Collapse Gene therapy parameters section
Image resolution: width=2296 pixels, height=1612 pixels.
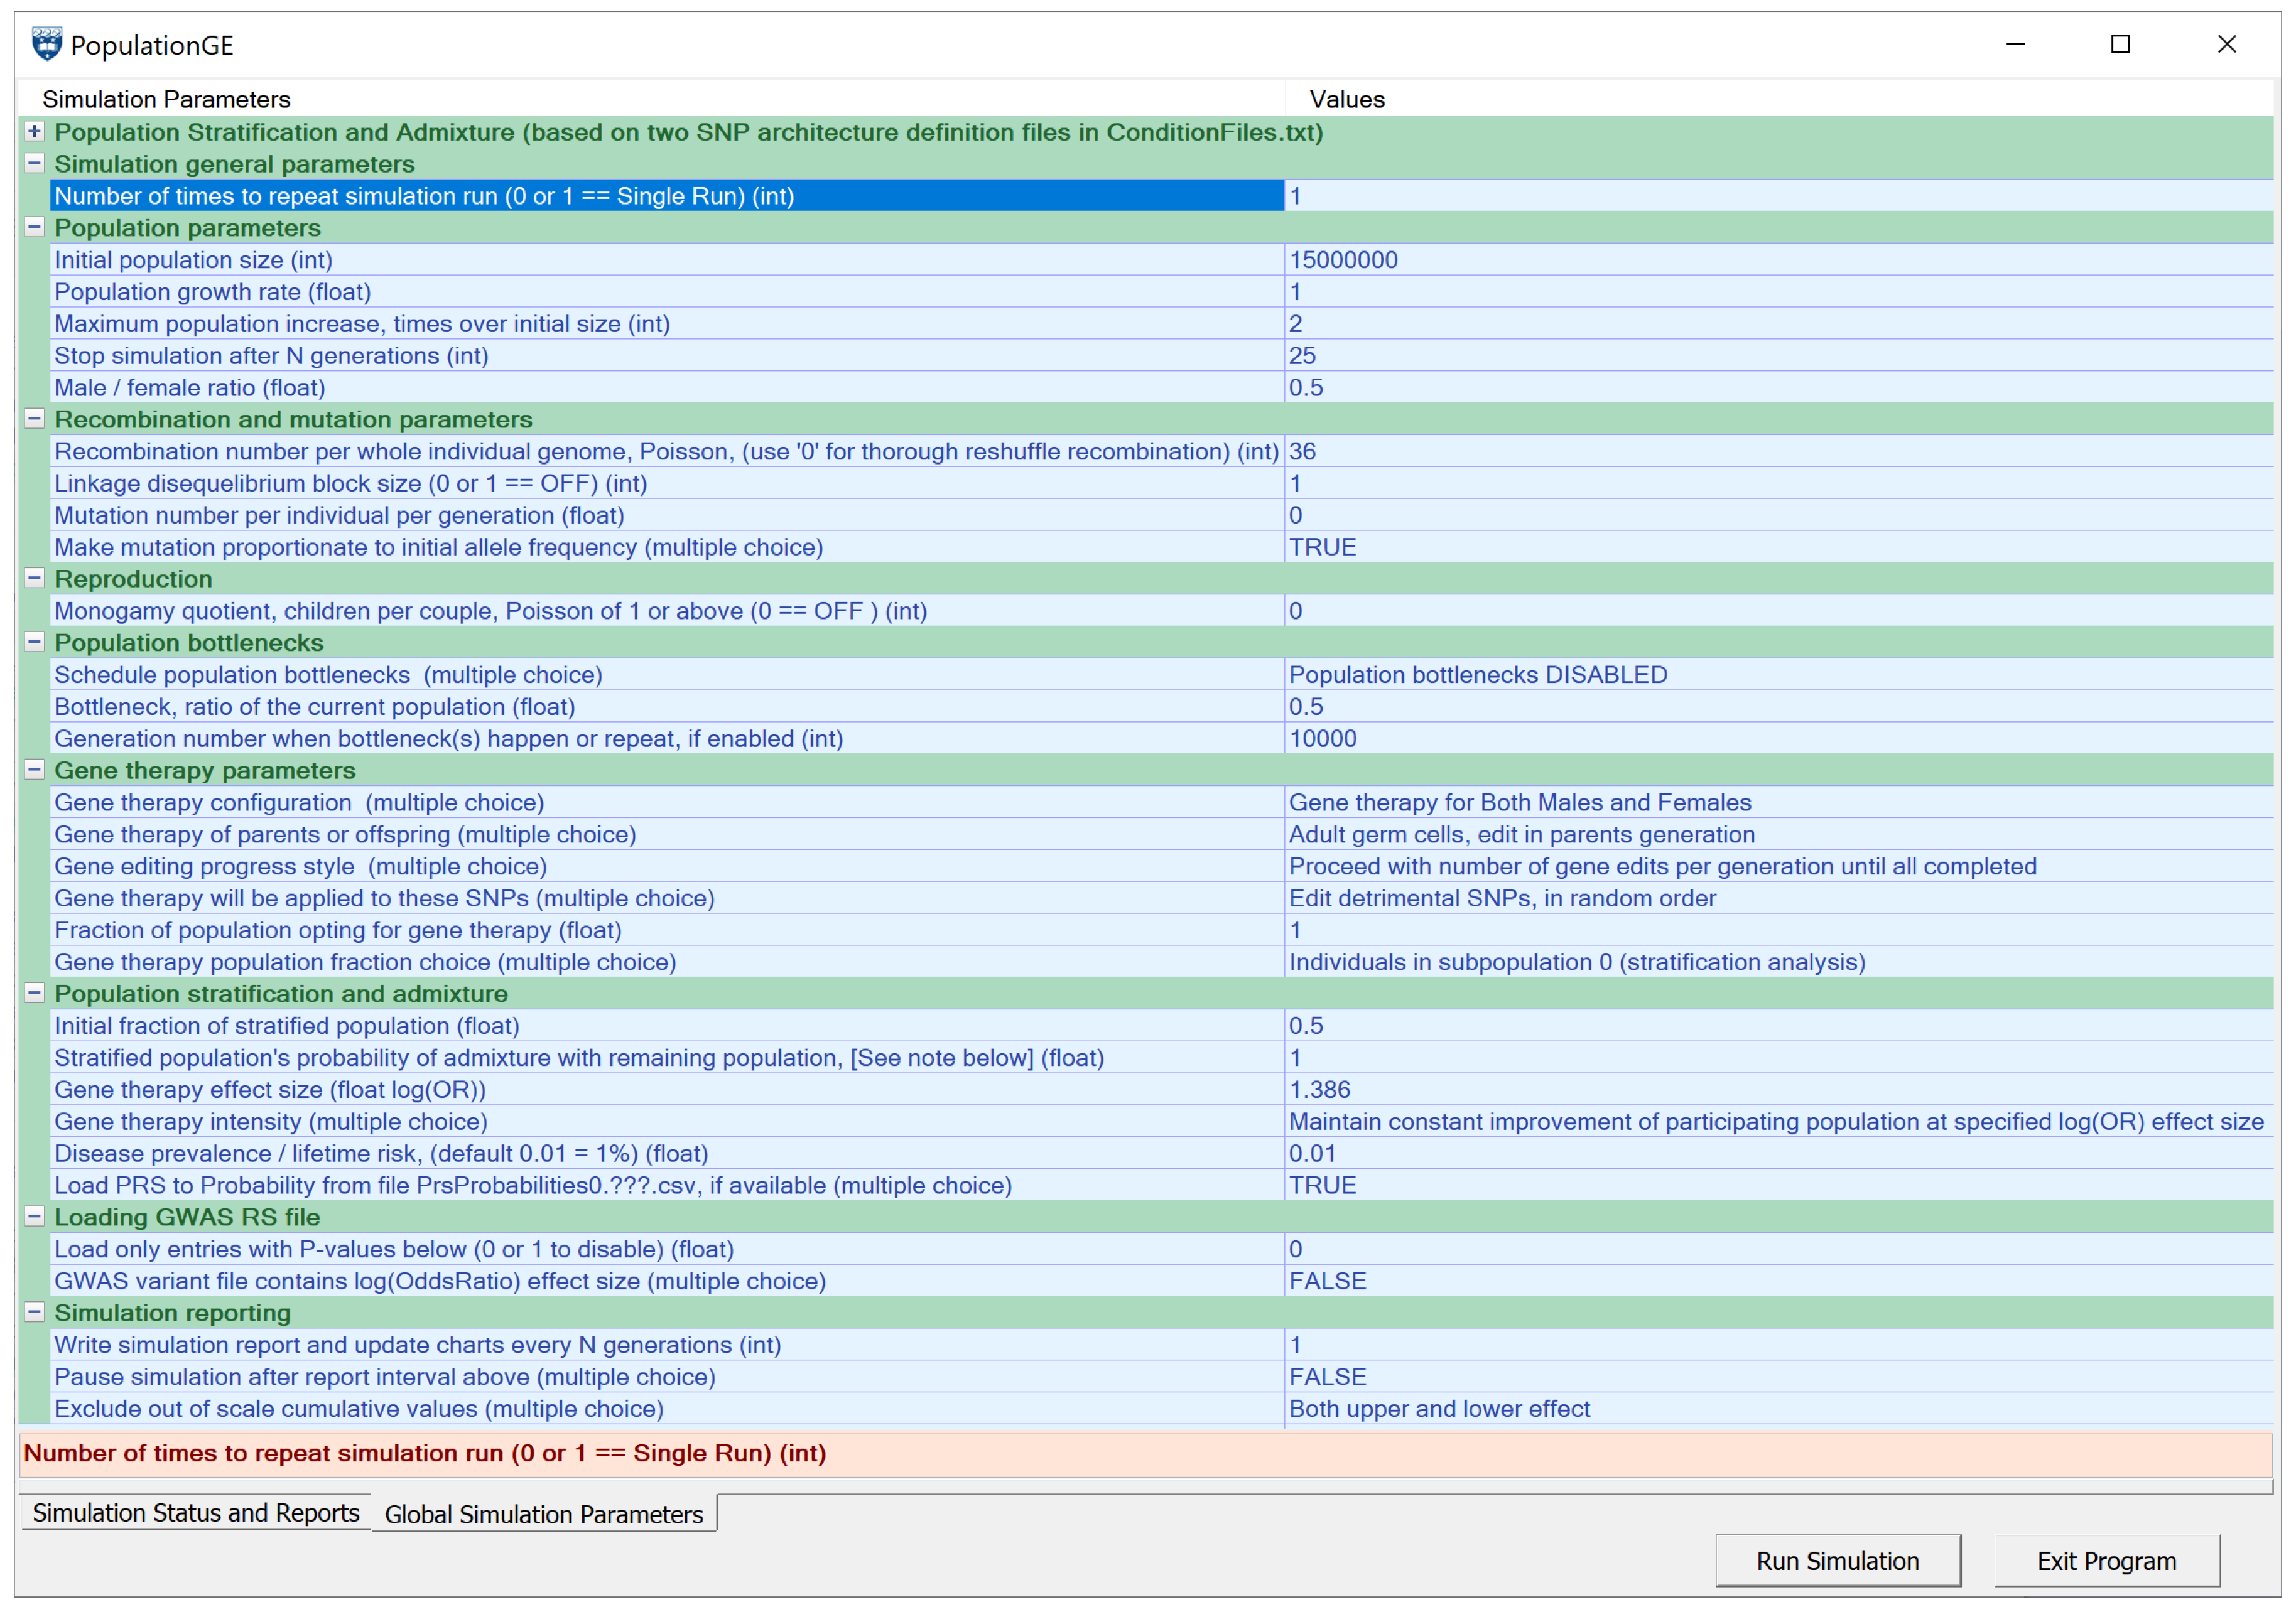tap(35, 770)
